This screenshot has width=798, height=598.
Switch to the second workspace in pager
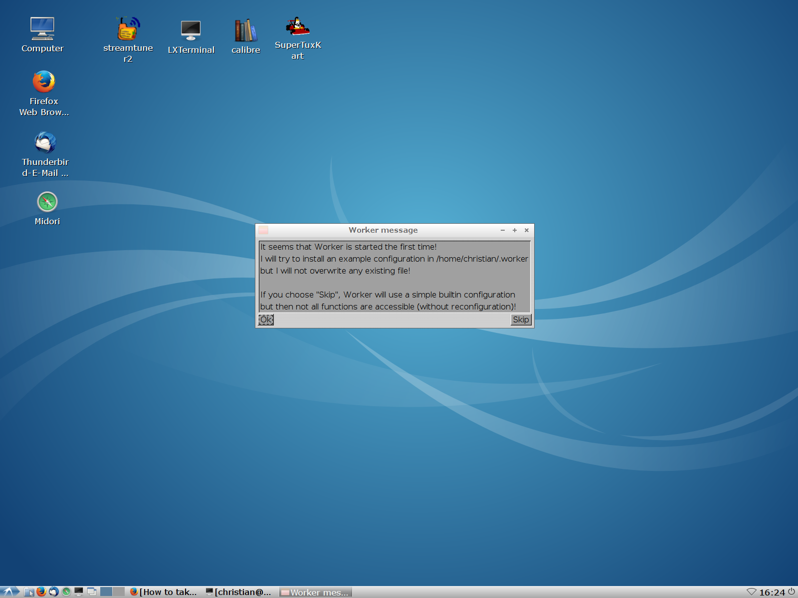[119, 592]
